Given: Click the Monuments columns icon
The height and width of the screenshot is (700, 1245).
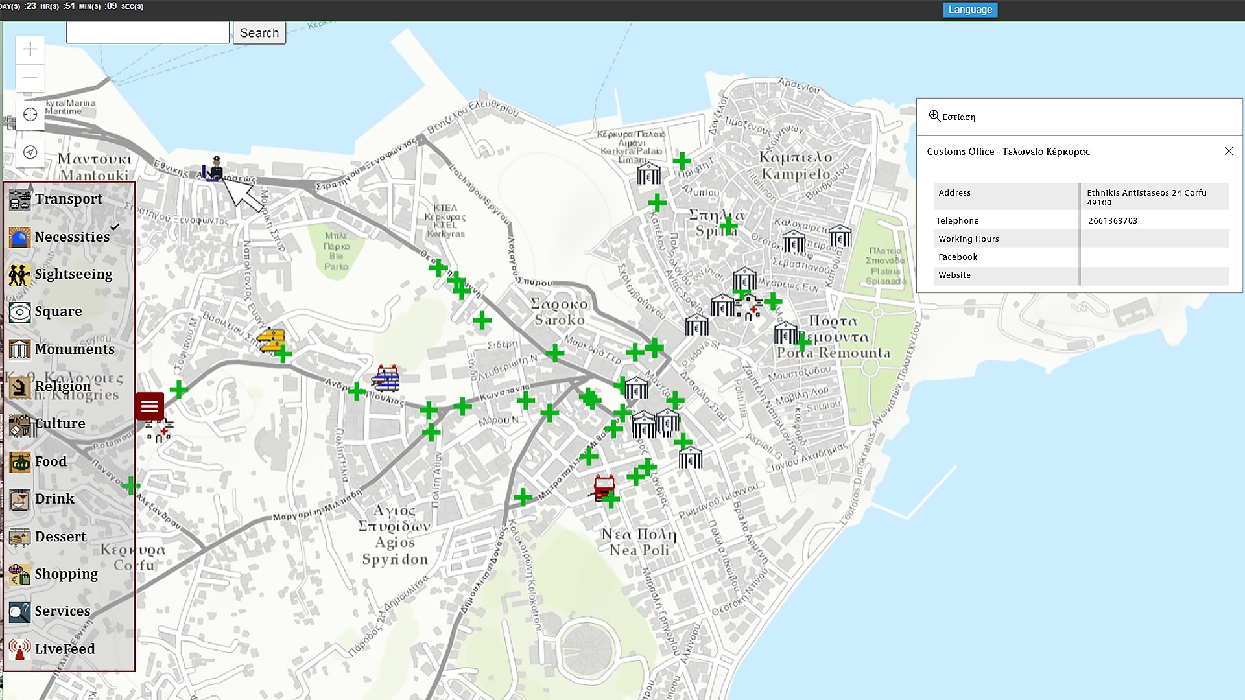Looking at the screenshot, I should pos(20,350).
